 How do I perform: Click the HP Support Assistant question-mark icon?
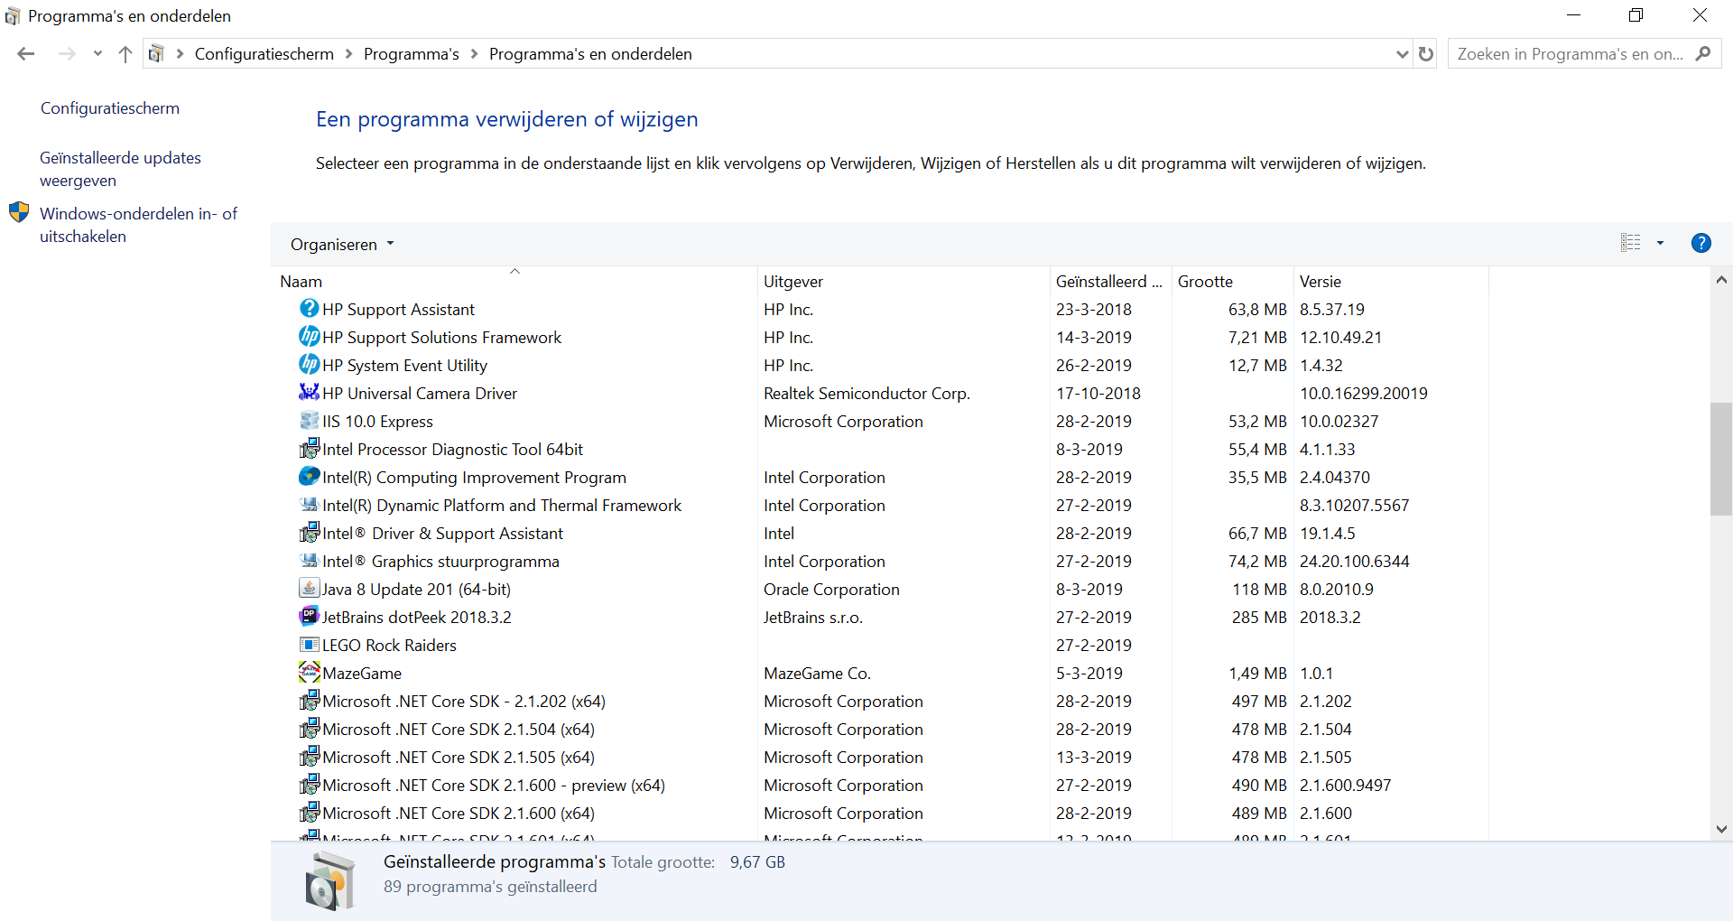pyautogui.click(x=309, y=309)
